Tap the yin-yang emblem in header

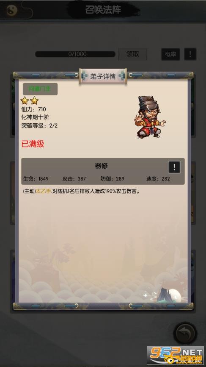12,10
